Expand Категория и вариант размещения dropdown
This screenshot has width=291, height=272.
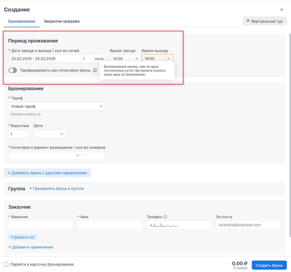coord(45,155)
